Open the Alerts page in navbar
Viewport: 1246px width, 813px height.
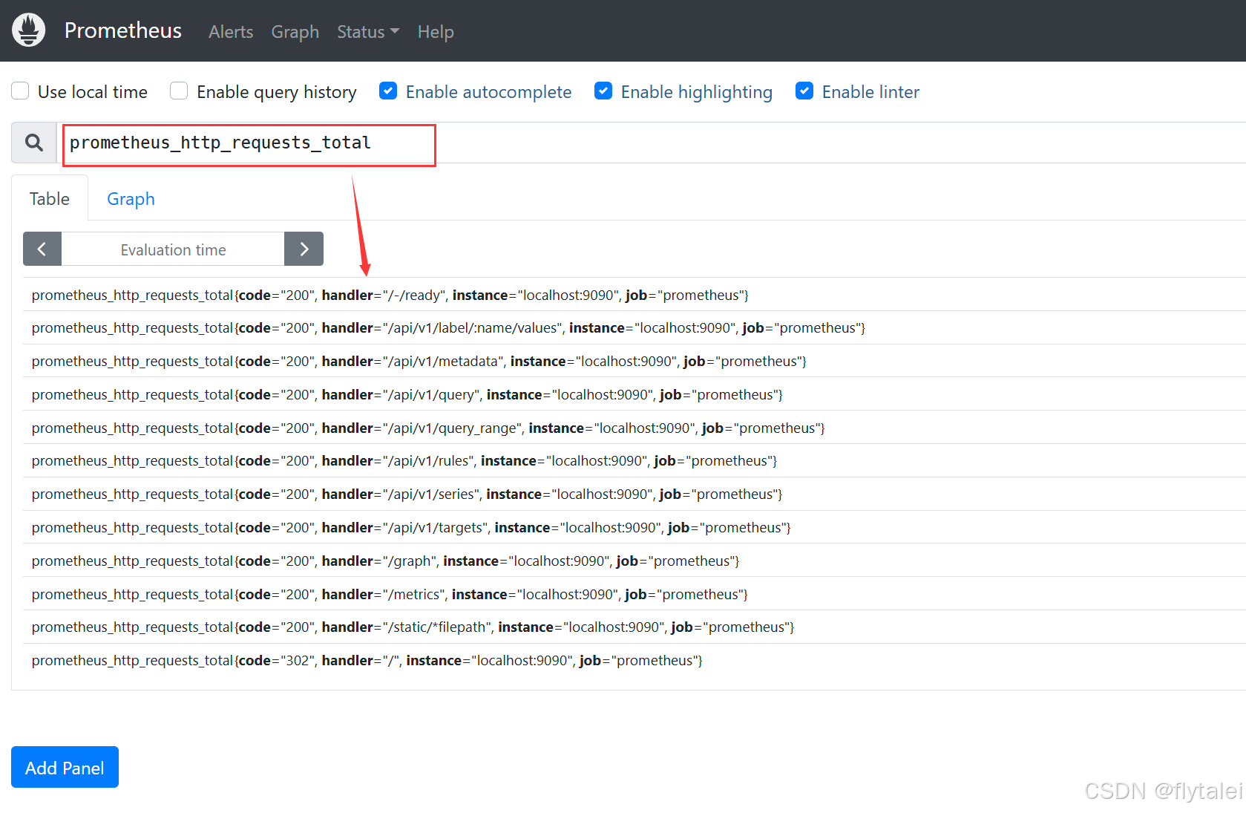click(x=231, y=32)
